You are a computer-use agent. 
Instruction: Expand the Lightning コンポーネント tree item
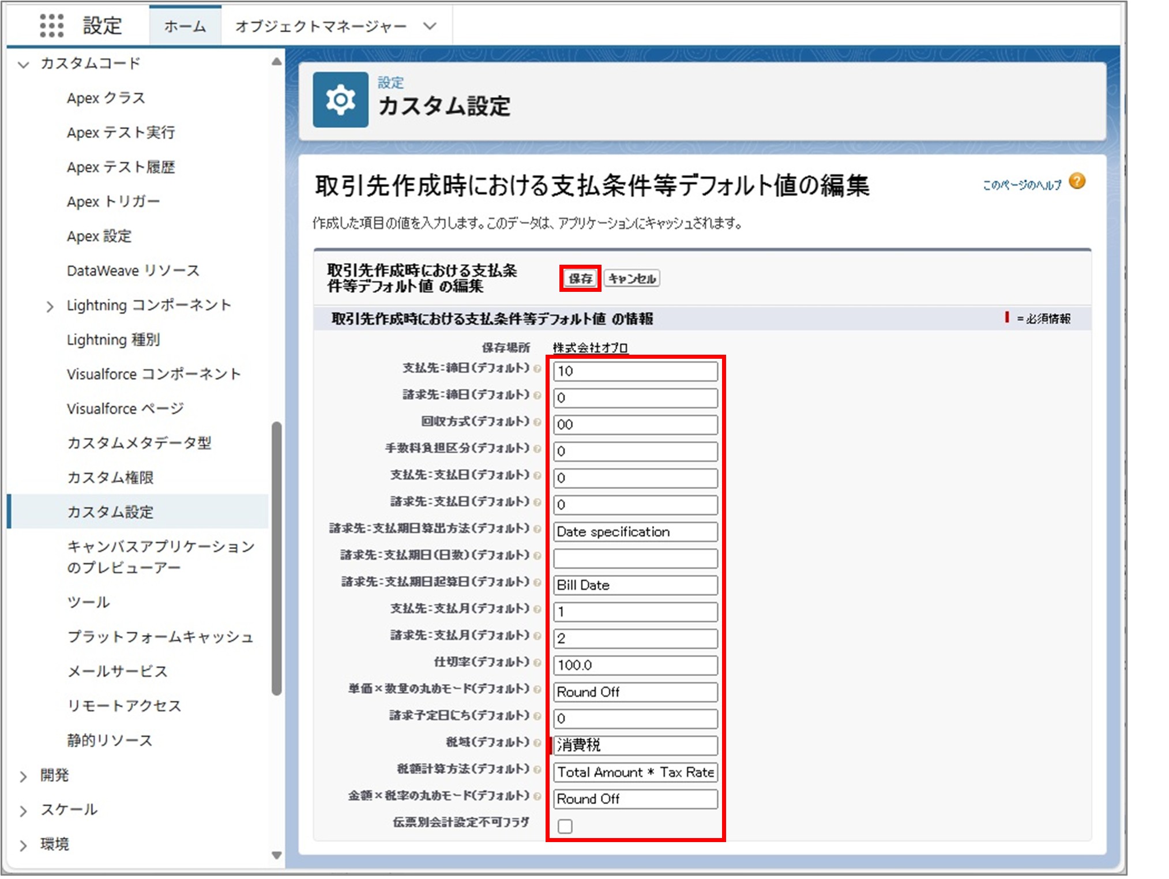click(51, 306)
